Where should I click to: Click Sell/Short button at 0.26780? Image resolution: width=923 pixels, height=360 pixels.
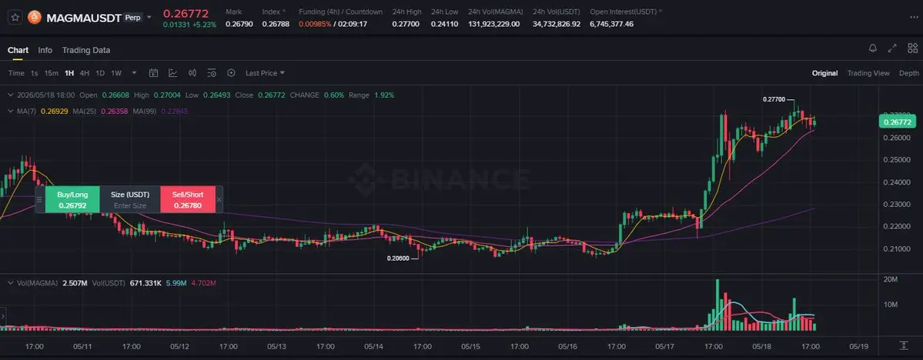click(x=188, y=199)
